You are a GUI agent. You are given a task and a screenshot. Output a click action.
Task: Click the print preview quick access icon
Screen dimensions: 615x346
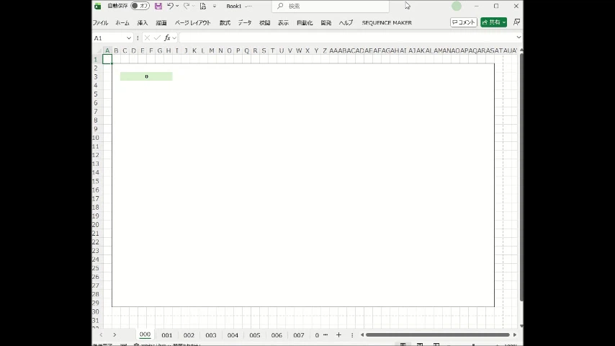203,6
